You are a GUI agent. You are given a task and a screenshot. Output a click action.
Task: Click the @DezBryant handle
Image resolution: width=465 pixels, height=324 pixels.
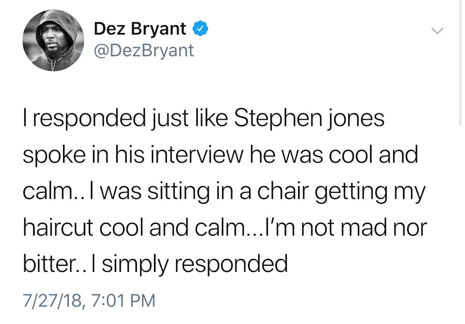point(144,51)
